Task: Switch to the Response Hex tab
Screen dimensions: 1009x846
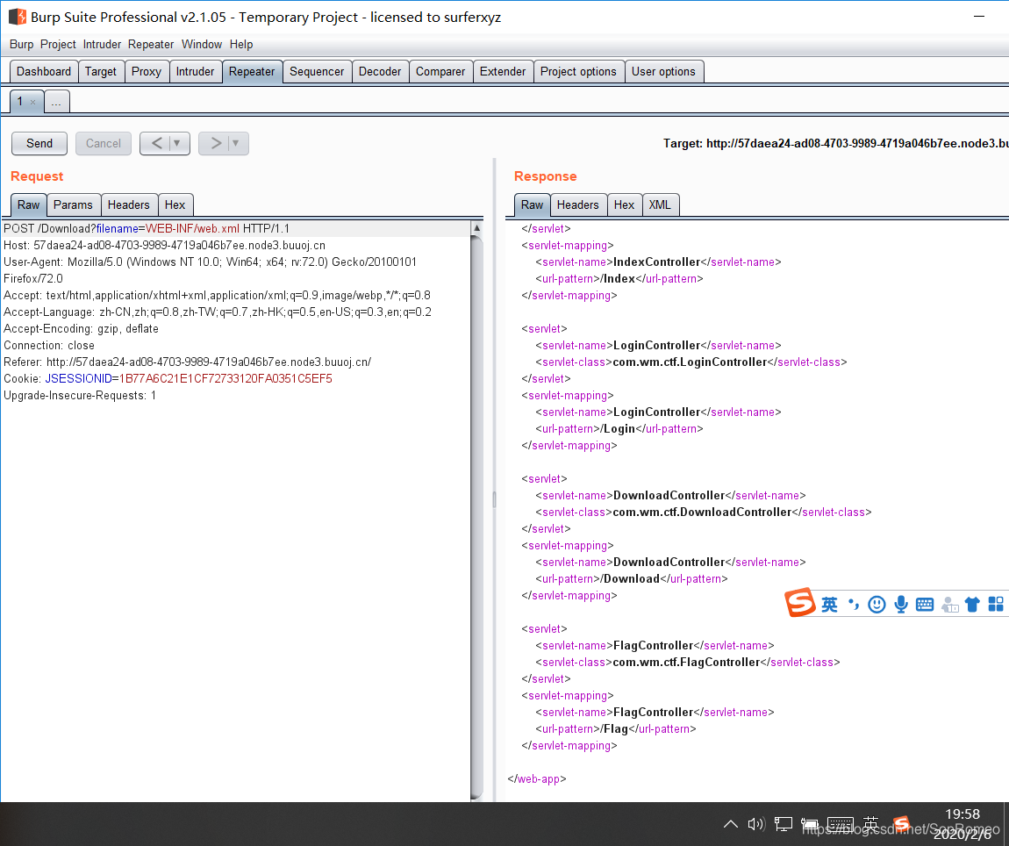Action: 624,204
